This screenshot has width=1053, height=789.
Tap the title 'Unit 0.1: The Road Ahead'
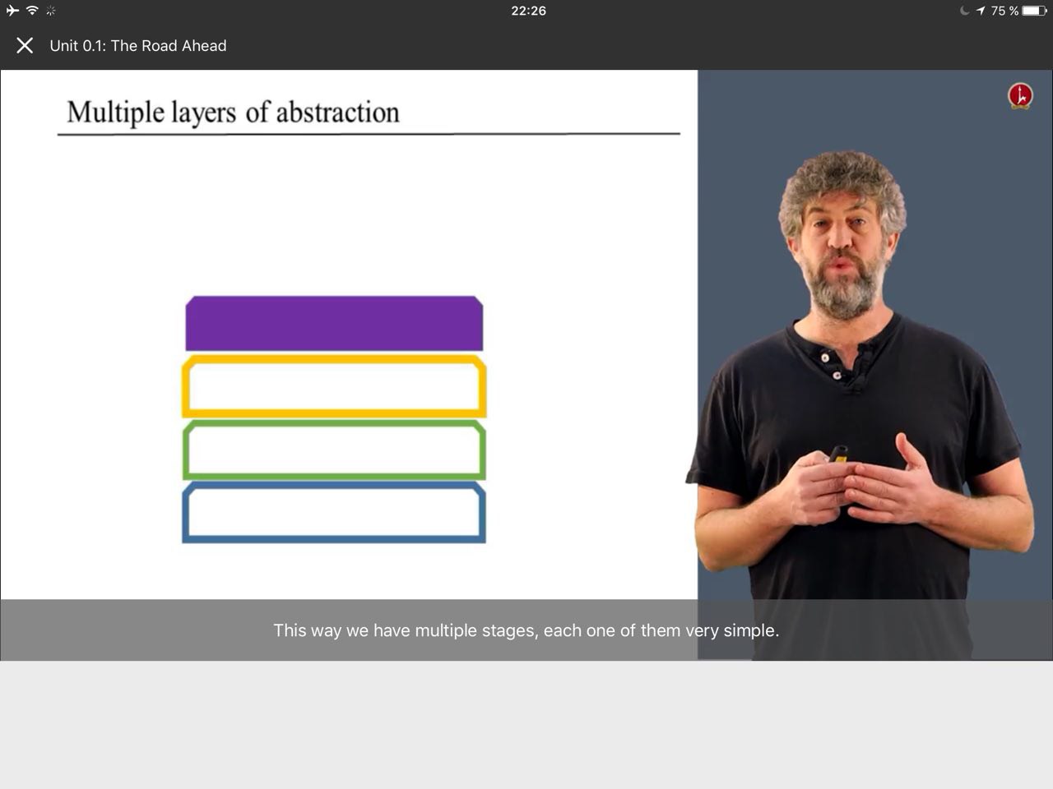point(138,46)
